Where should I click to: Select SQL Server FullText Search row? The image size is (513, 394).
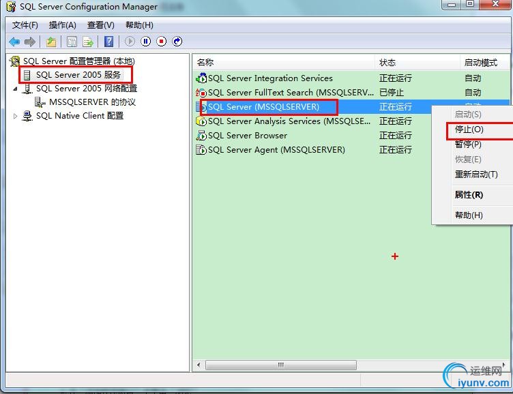coord(351,93)
